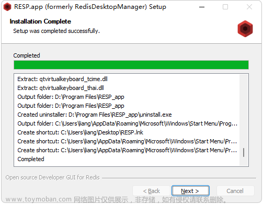Select 'Created uninstaller' uninstall.exe log line
The width and height of the screenshot is (263, 204).
(x=95, y=115)
